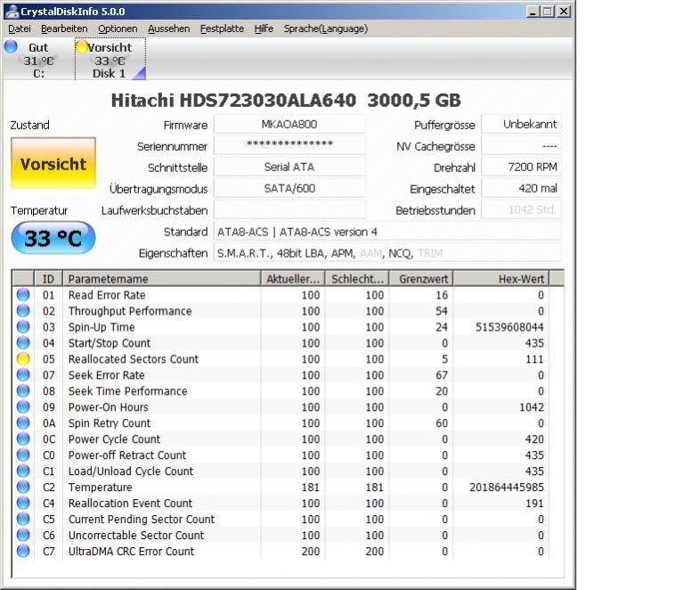Click the Aktueller column header
Viewport: 683px width, 590px height.
tap(293, 279)
